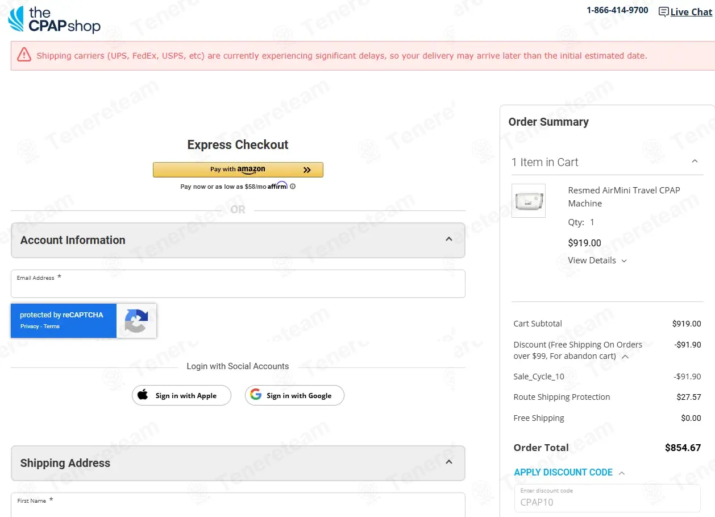Expand View Details for the product
The image size is (715, 517).
point(597,260)
